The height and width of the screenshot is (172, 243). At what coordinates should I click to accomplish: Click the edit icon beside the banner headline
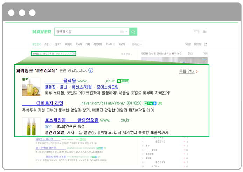pos(192,54)
